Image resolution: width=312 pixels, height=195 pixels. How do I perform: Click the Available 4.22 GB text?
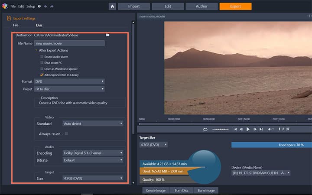[x=165, y=164]
